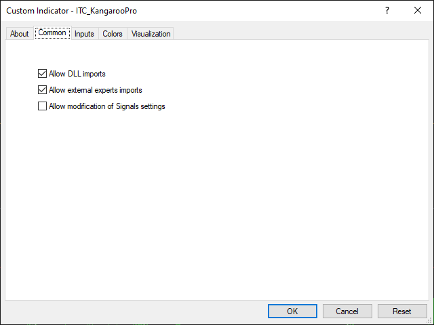Open the help question mark button
Image resolution: width=434 pixels, height=325 pixels.
387,11
